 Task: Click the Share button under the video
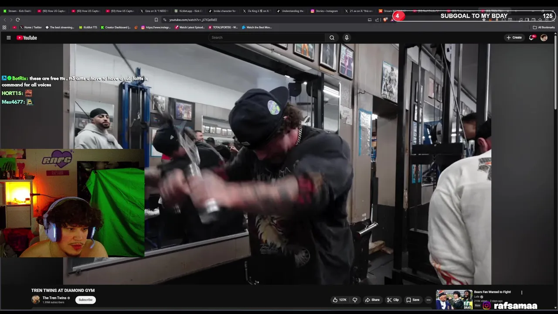tap(372, 300)
